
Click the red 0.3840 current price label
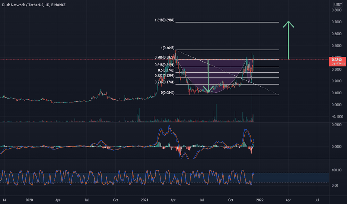coord(337,62)
